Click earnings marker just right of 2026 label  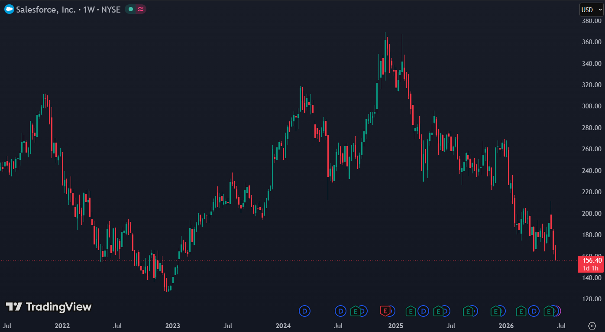[521, 311]
